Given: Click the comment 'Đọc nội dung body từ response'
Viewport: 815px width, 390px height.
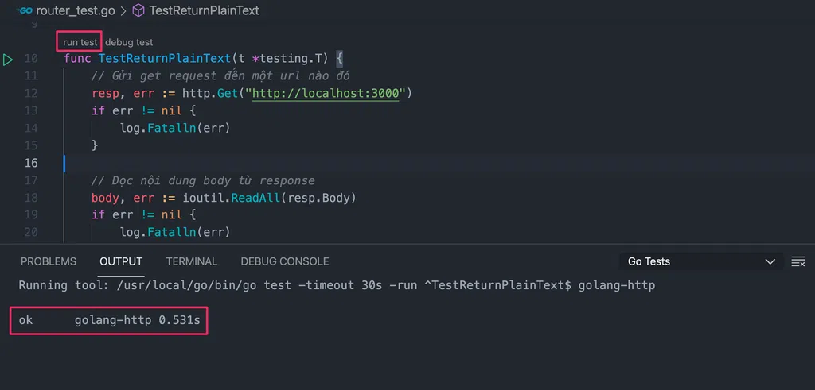Looking at the screenshot, I should [x=203, y=180].
